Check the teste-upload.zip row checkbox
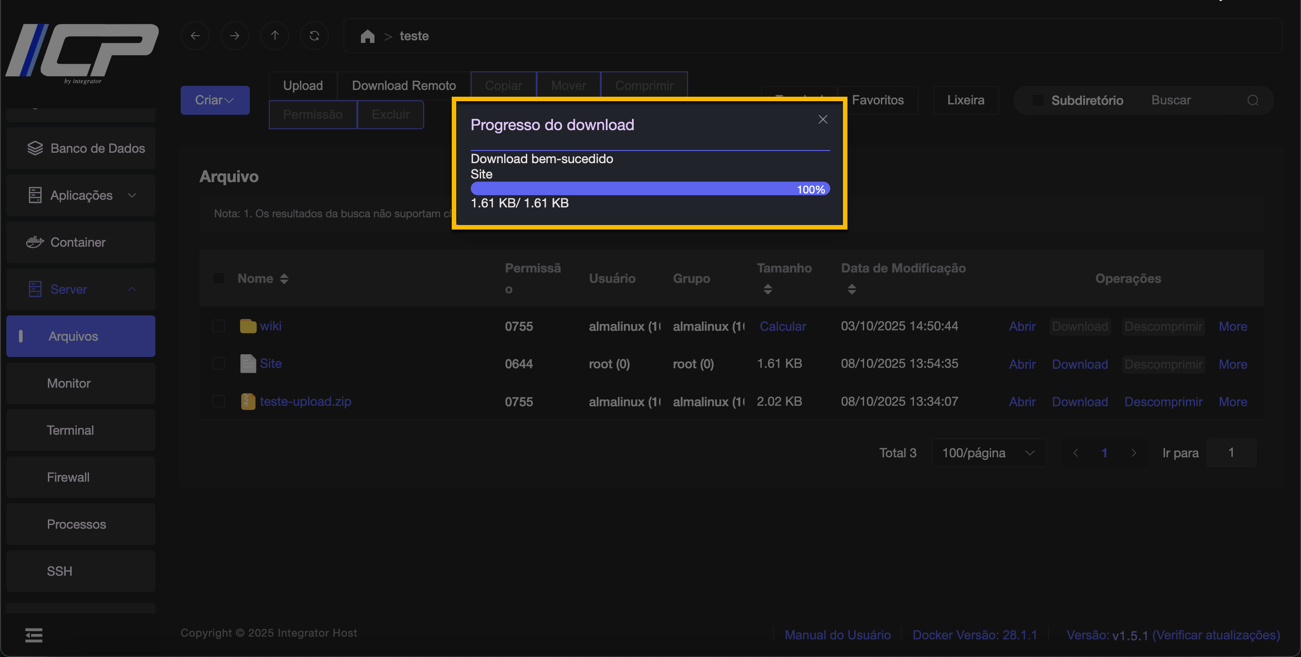The height and width of the screenshot is (657, 1301). (219, 401)
